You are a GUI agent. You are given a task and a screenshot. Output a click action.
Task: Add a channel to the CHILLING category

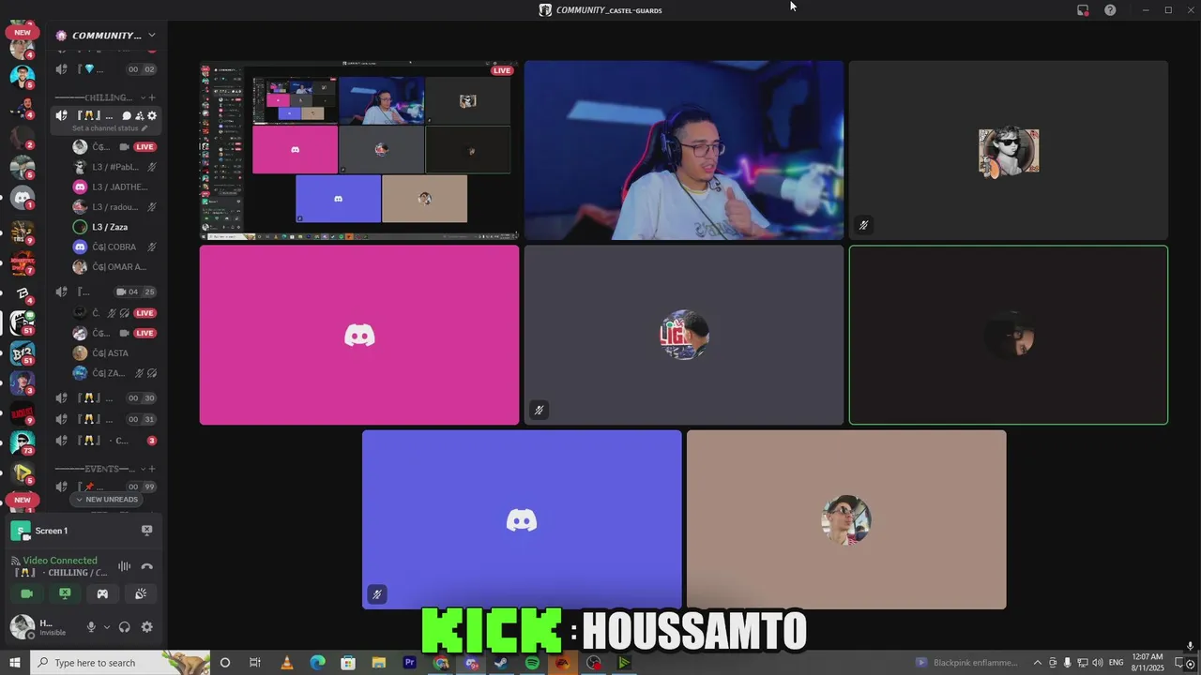coord(153,97)
